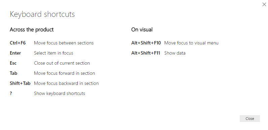Image resolution: width=268 pixels, height=130 pixels.
Task: Click the Close button
Action: pyautogui.click(x=250, y=119)
